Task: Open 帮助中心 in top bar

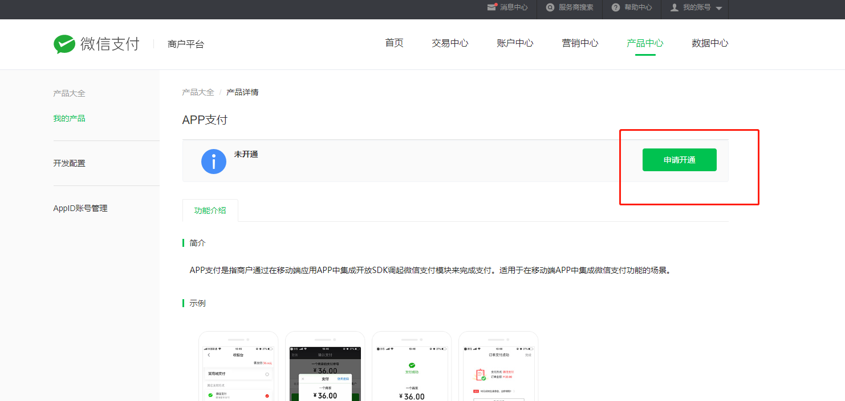Action: tap(638, 7)
